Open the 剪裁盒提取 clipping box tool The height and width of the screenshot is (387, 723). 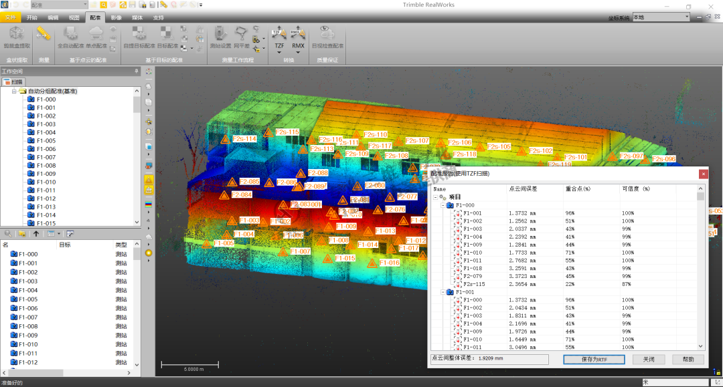pos(18,37)
